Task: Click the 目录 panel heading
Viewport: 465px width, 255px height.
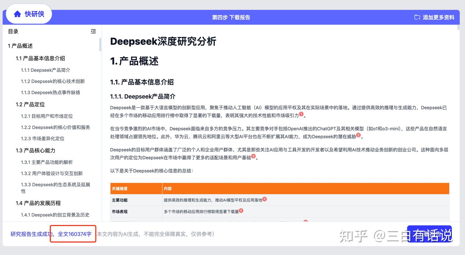Action: [13, 31]
